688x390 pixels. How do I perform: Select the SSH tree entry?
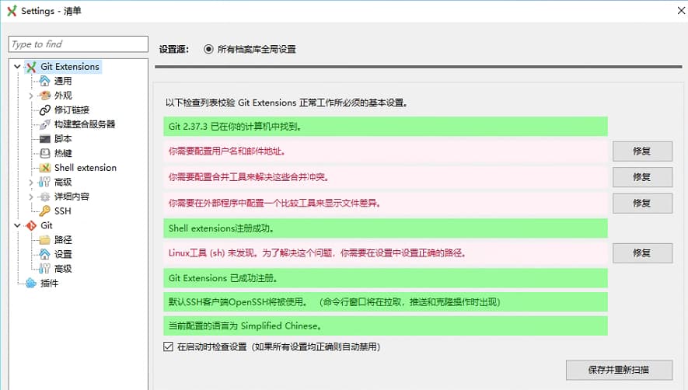(x=63, y=211)
